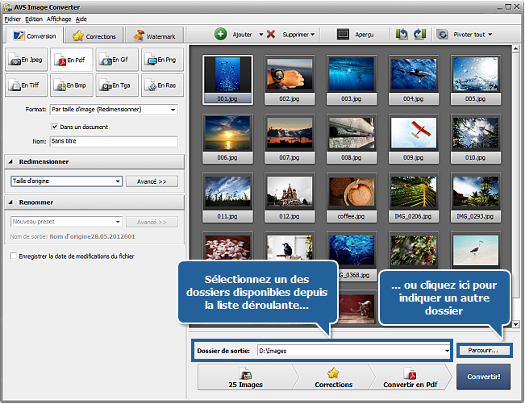Select the En Tiff format button
The width and height of the screenshot is (525, 404).
click(x=27, y=85)
